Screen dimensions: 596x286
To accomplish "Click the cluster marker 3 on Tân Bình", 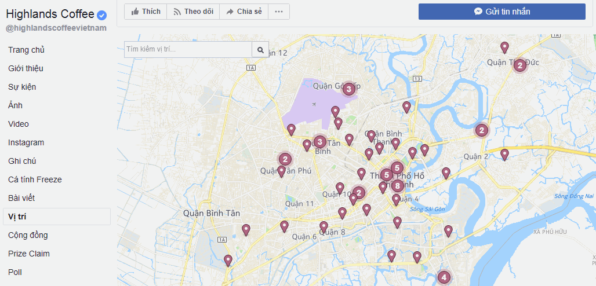I will 319,142.
